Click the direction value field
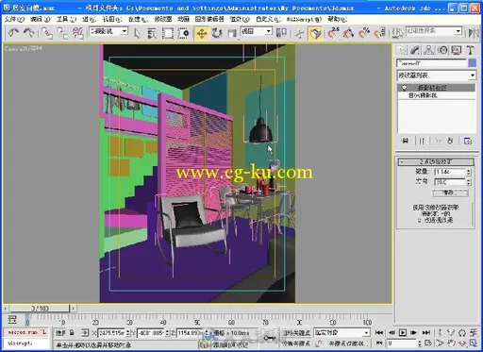The width and height of the screenshot is (483, 352). click(450, 182)
